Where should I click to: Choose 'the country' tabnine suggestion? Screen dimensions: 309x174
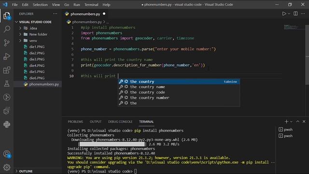[179, 82]
